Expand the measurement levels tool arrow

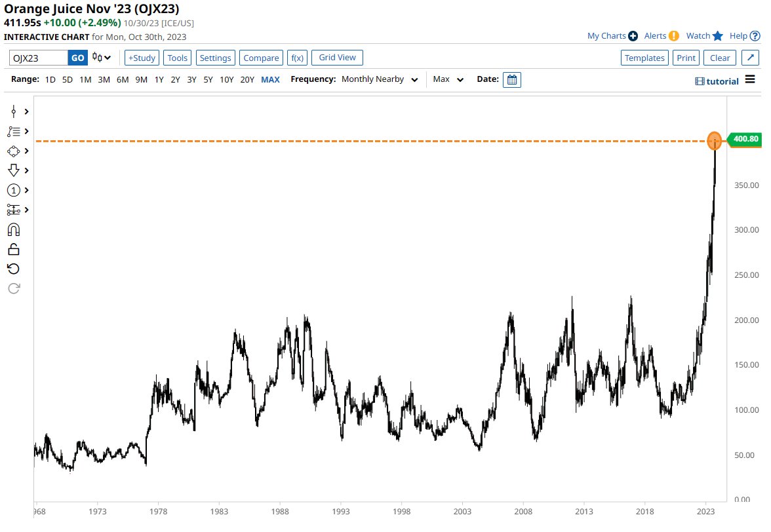pos(26,210)
